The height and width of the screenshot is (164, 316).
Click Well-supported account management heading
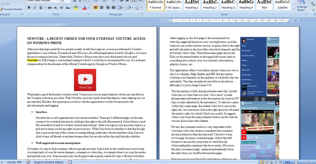tap(58, 143)
